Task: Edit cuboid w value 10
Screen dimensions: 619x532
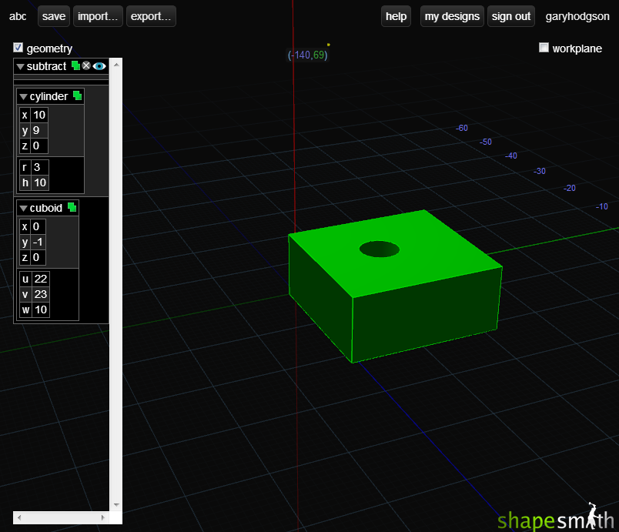Action: click(40, 309)
